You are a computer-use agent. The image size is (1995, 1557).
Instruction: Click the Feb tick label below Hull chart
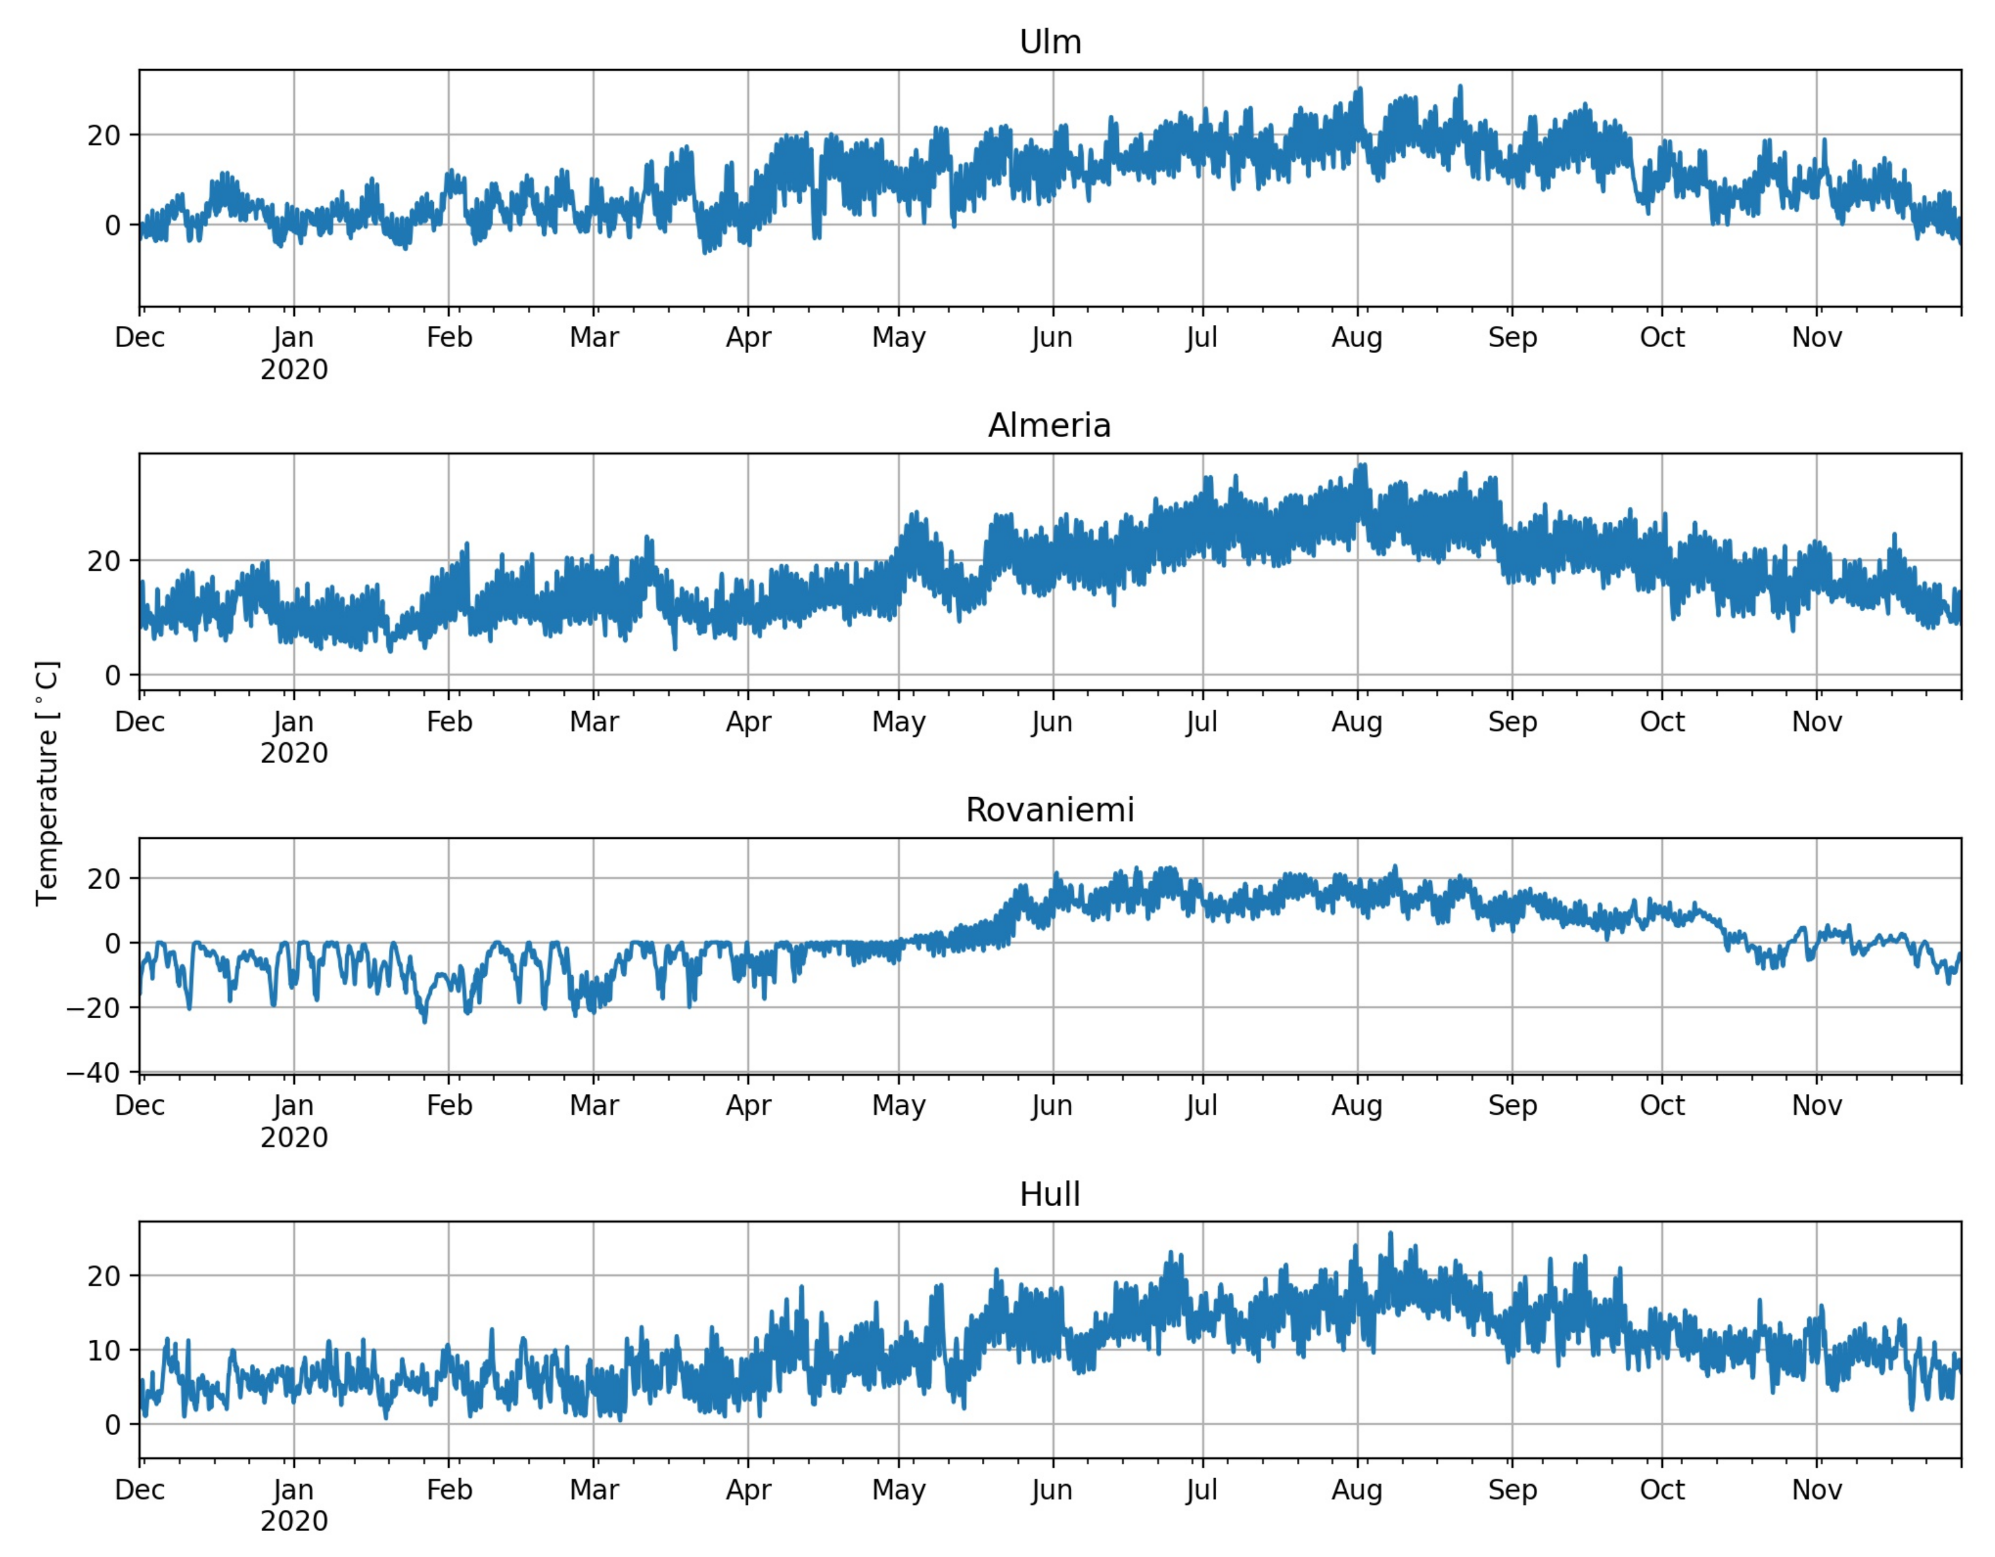point(448,1490)
